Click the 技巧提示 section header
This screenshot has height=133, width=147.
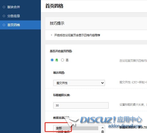tap(57, 23)
